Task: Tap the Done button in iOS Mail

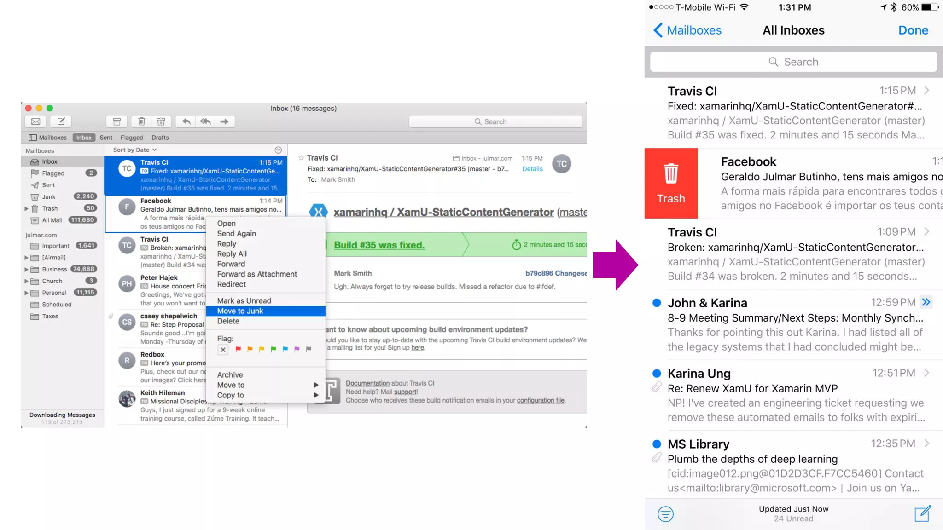Action: point(913,30)
